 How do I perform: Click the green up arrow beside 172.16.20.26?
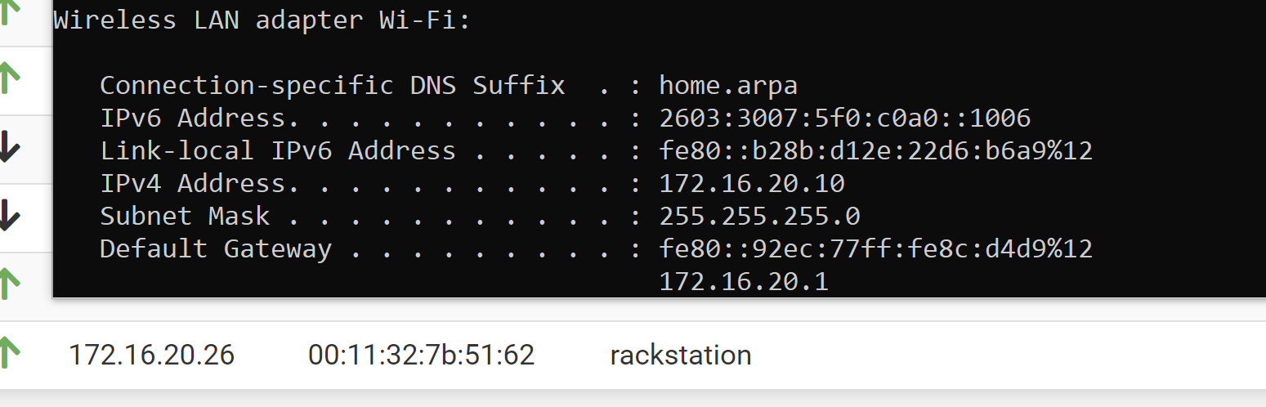tap(9, 352)
